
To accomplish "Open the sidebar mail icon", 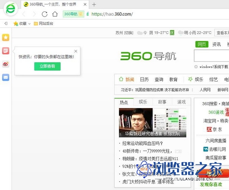I will point(6,77).
